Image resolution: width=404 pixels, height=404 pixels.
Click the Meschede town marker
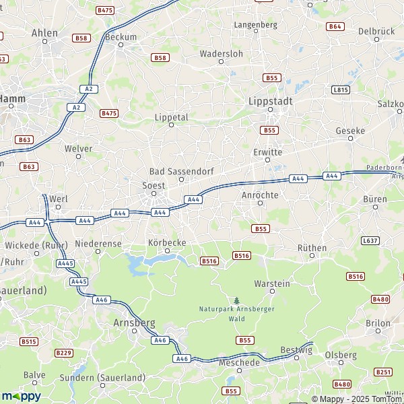[x=239, y=370]
